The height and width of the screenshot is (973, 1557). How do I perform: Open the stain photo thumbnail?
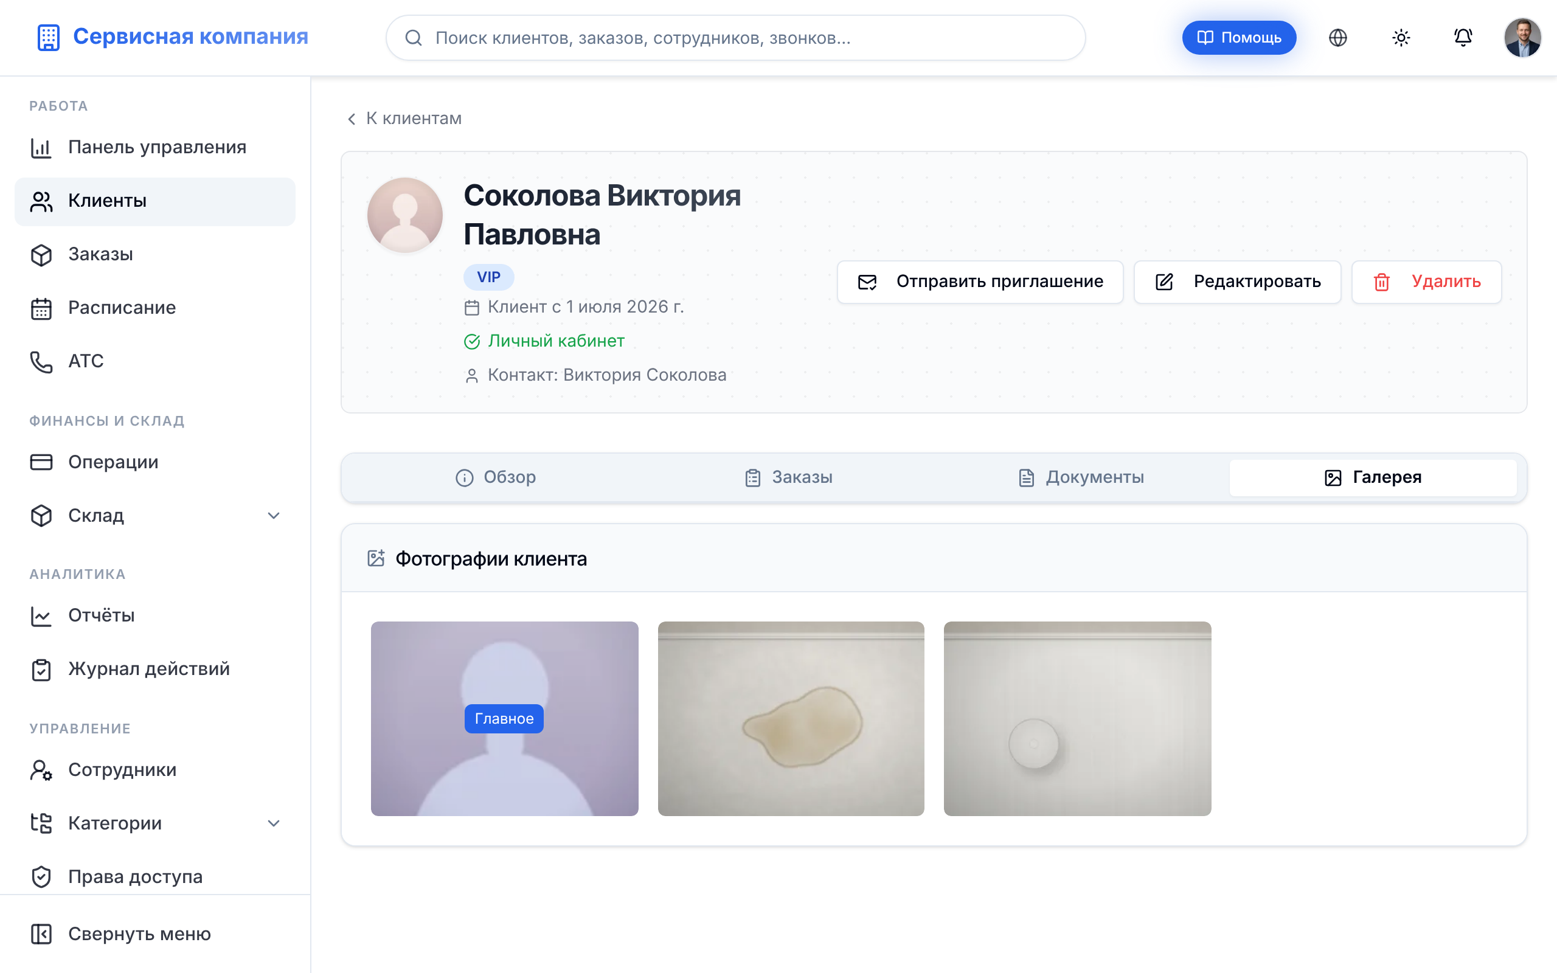coord(791,719)
